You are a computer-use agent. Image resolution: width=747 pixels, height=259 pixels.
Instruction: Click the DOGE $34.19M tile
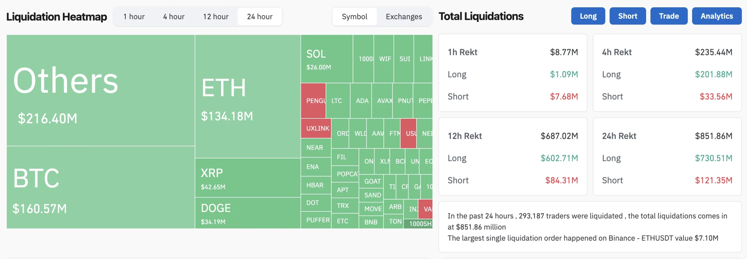(248, 213)
